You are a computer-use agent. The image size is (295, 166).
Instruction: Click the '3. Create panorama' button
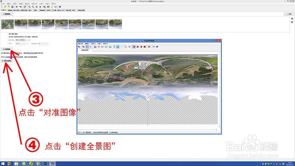[7, 61]
